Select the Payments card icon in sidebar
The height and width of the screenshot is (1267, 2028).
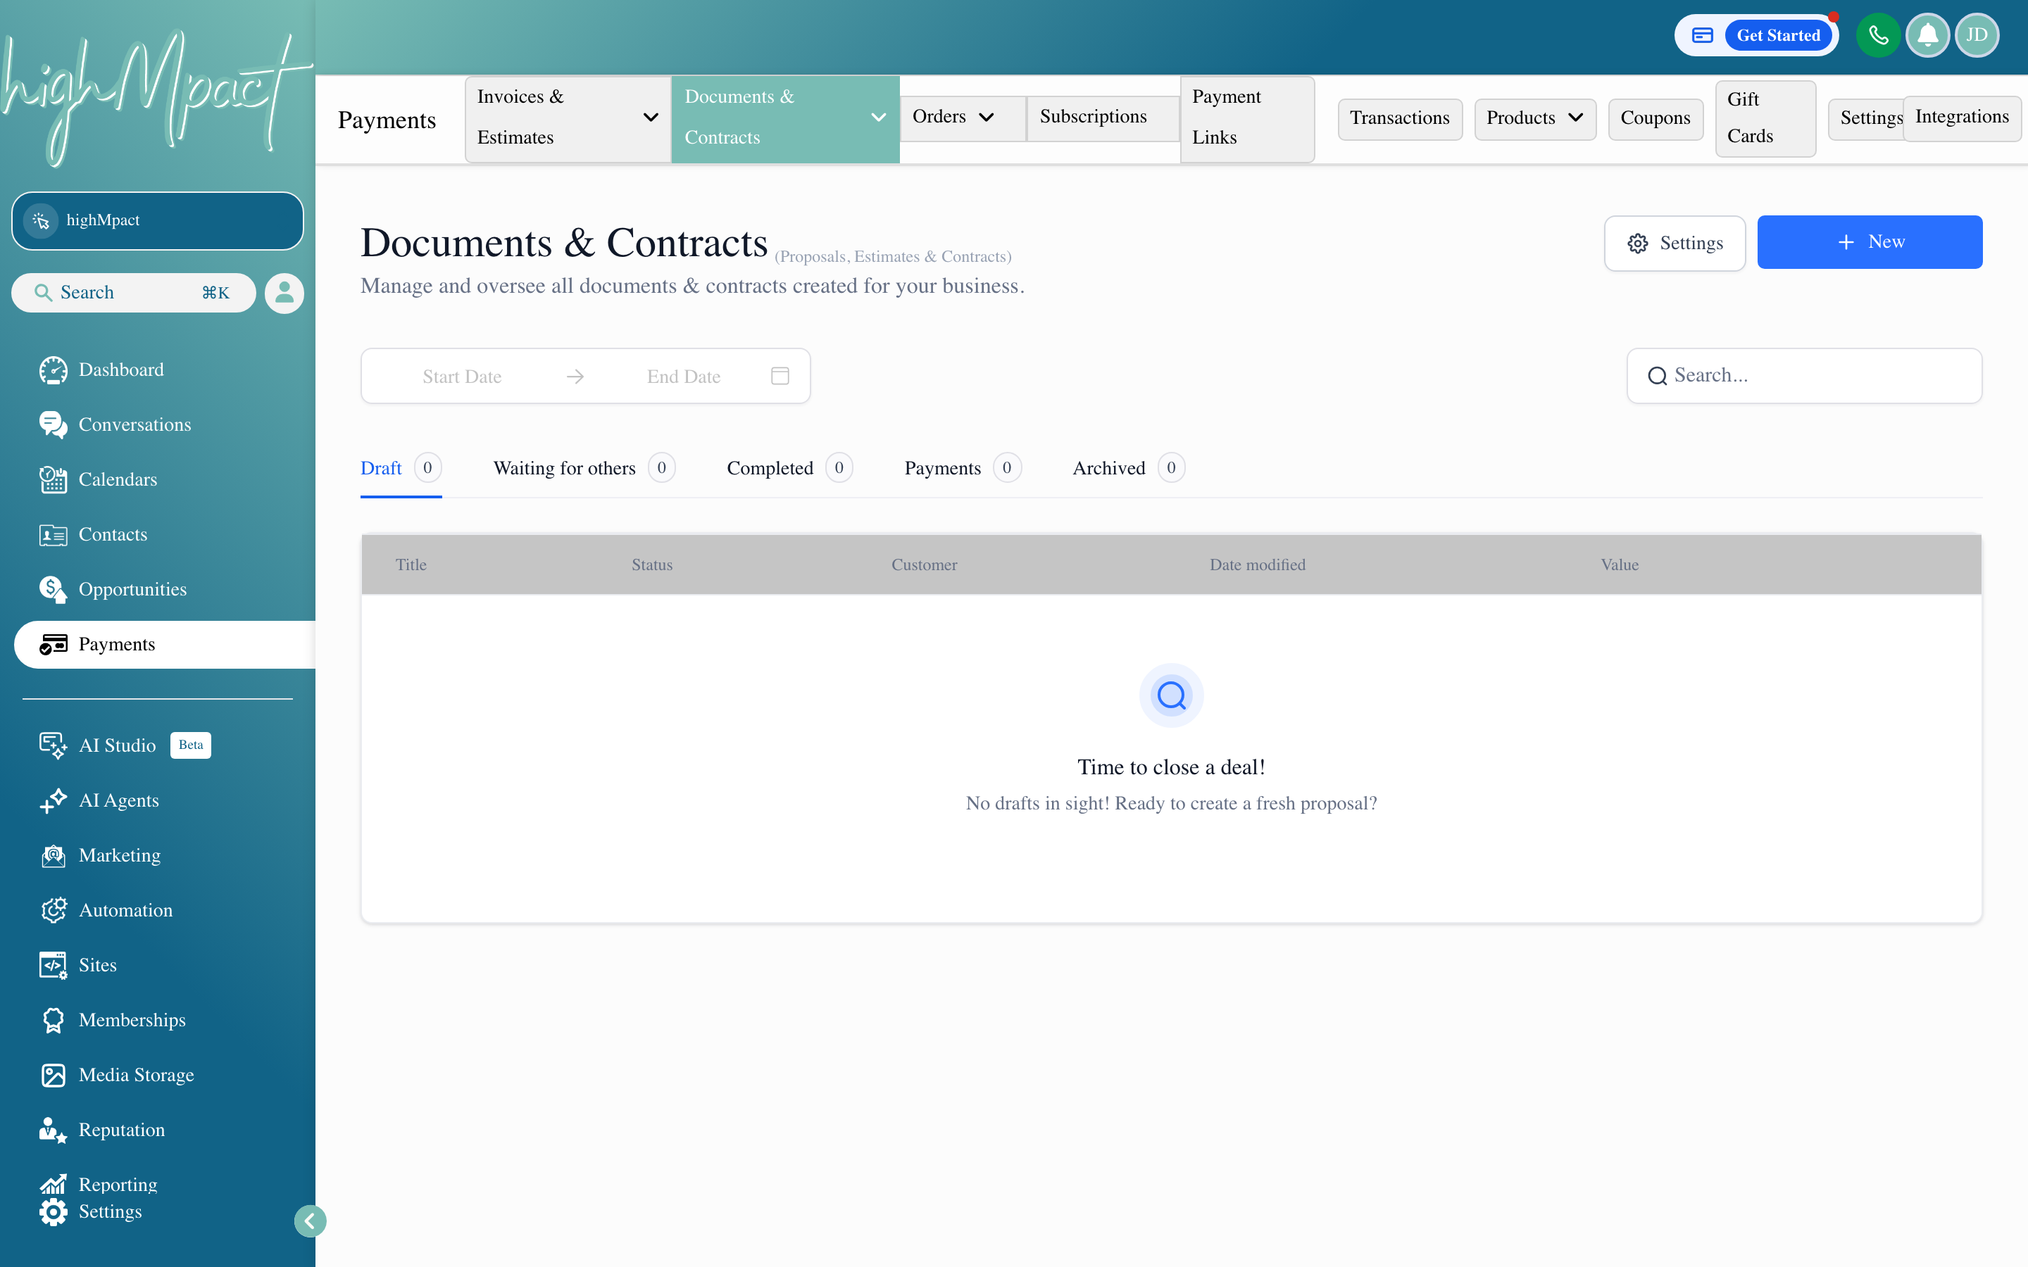pos(53,644)
